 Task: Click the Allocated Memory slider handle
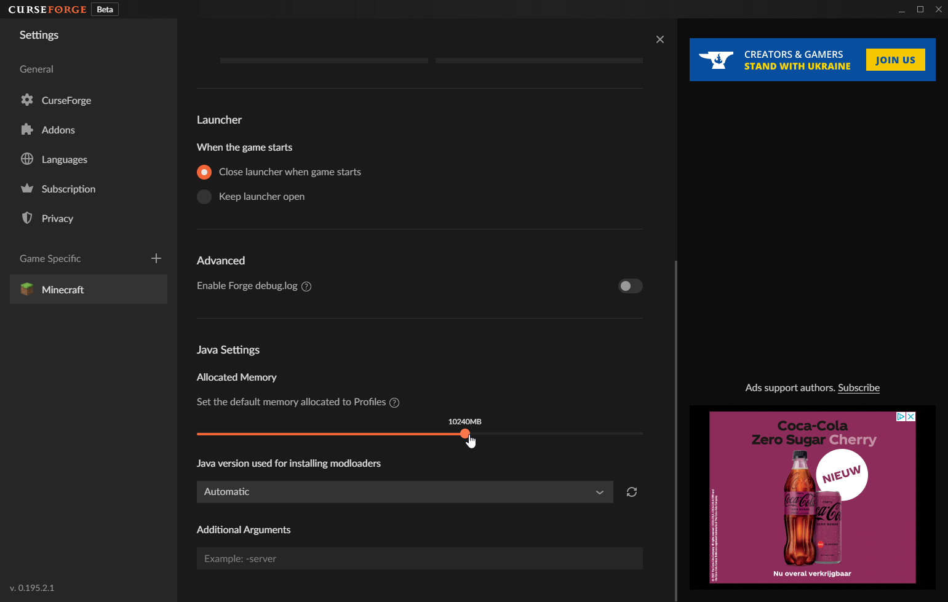(465, 434)
